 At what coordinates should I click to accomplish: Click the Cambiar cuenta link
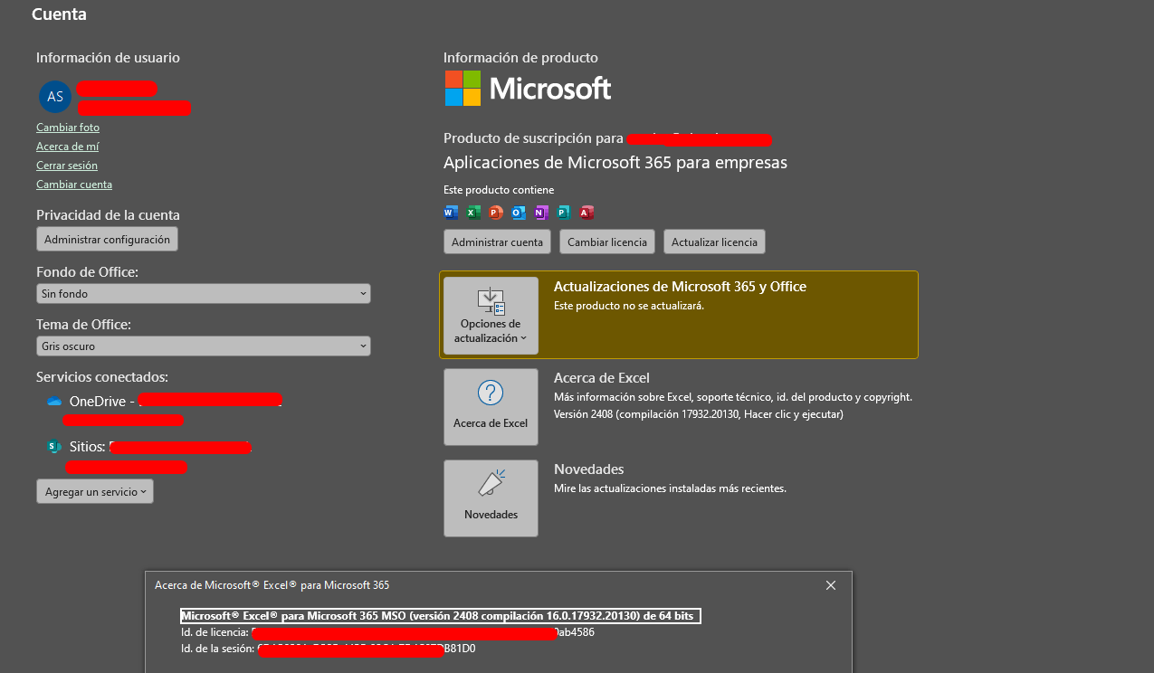click(74, 185)
